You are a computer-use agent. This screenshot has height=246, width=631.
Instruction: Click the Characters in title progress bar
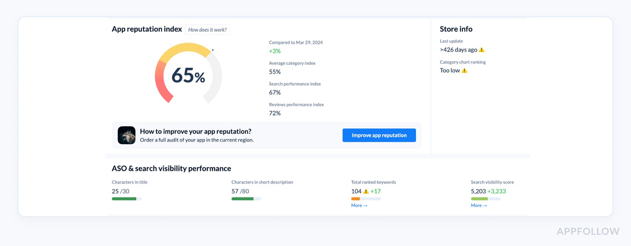tap(127, 199)
